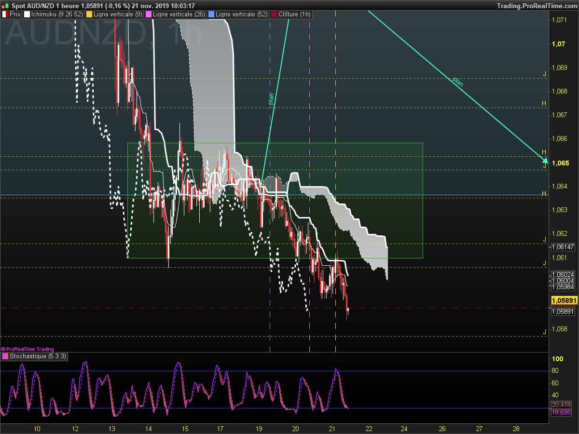The image size is (579, 434).
Task: Click date 10 on the time axis
Action: [x=37, y=429]
